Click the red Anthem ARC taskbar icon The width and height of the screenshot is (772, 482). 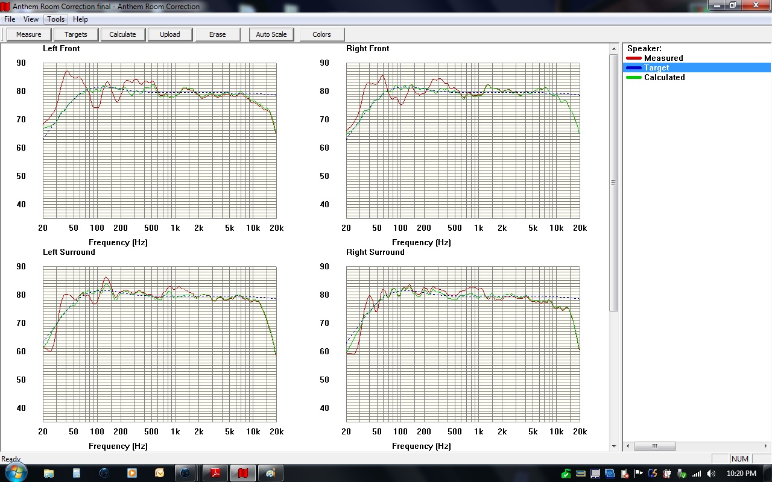pyautogui.click(x=243, y=474)
